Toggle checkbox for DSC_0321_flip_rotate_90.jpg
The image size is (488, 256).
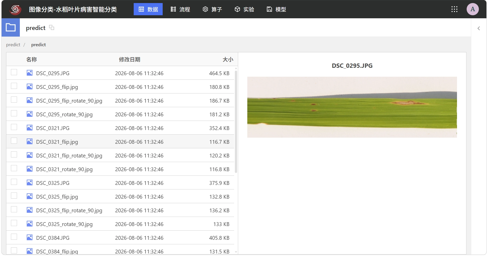coord(14,154)
